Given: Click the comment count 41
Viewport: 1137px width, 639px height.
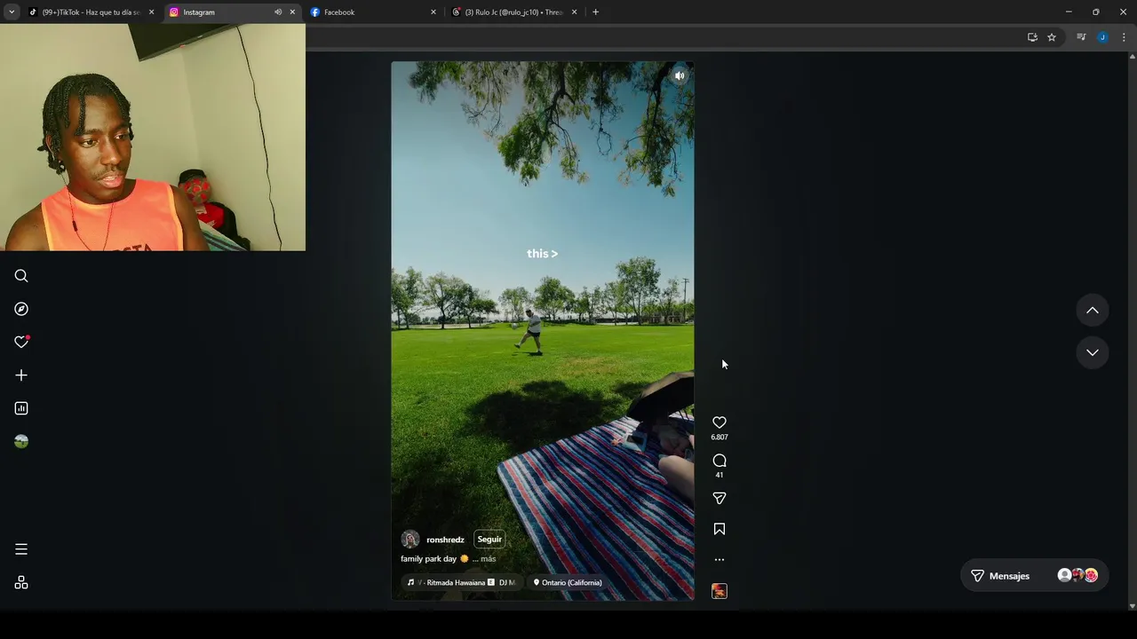Looking at the screenshot, I should click(x=720, y=475).
